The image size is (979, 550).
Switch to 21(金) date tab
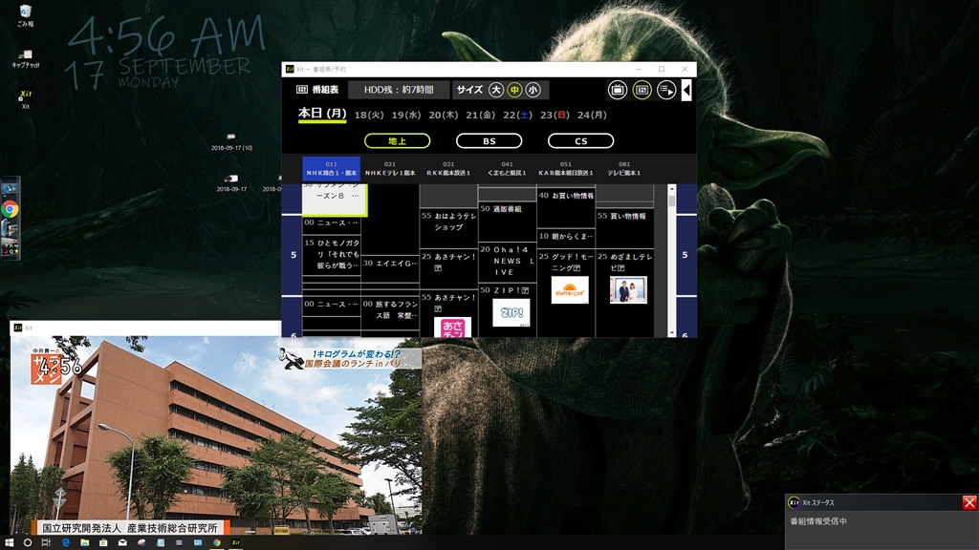(x=480, y=115)
